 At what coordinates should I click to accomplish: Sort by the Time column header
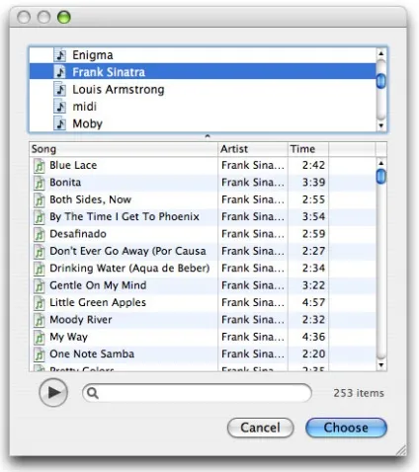click(x=308, y=149)
